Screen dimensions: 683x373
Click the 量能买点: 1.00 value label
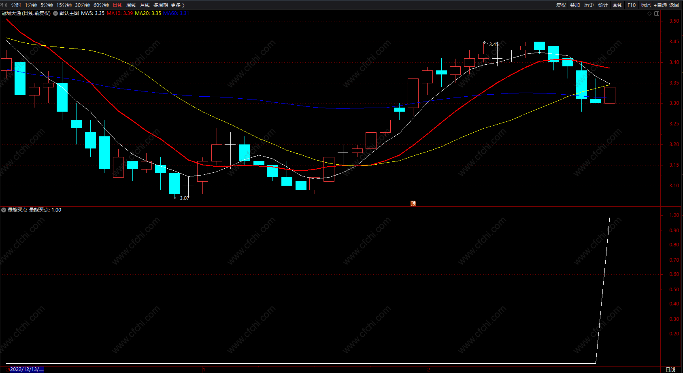[x=45, y=210]
